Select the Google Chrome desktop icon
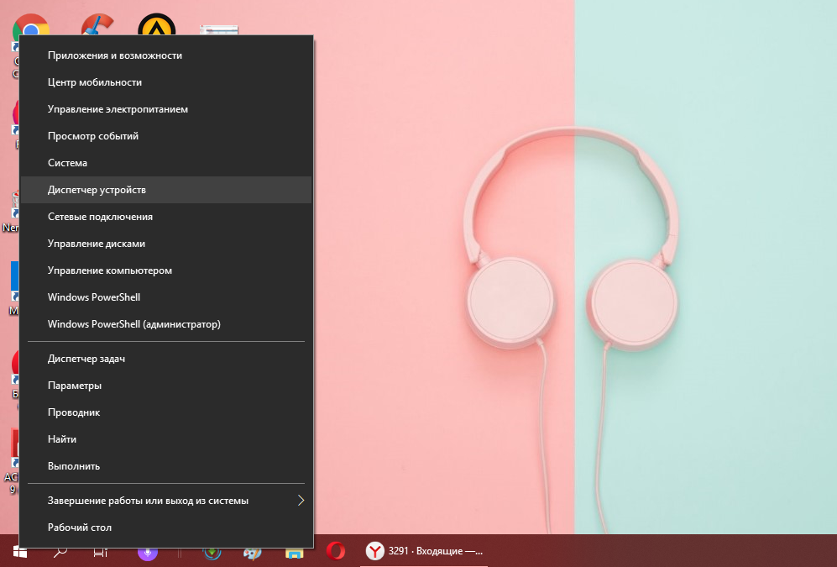Viewport: 837px width, 567px height. click(x=30, y=24)
